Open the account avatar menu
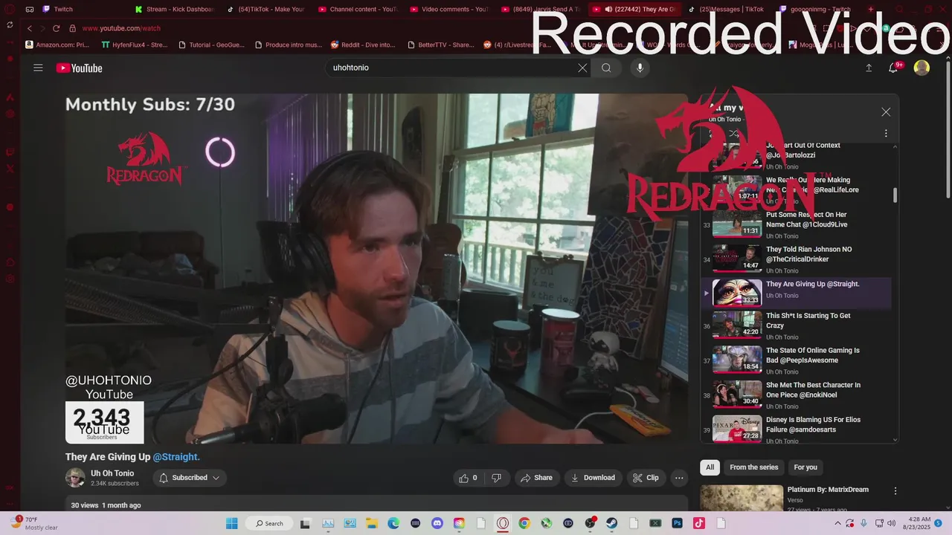Image resolution: width=952 pixels, height=535 pixels. pos(922,68)
